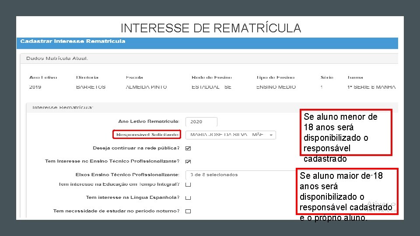420x236 pixels.
Task: Select the Turma value 1ª SERIE E MANHA
Action: click(x=371, y=87)
